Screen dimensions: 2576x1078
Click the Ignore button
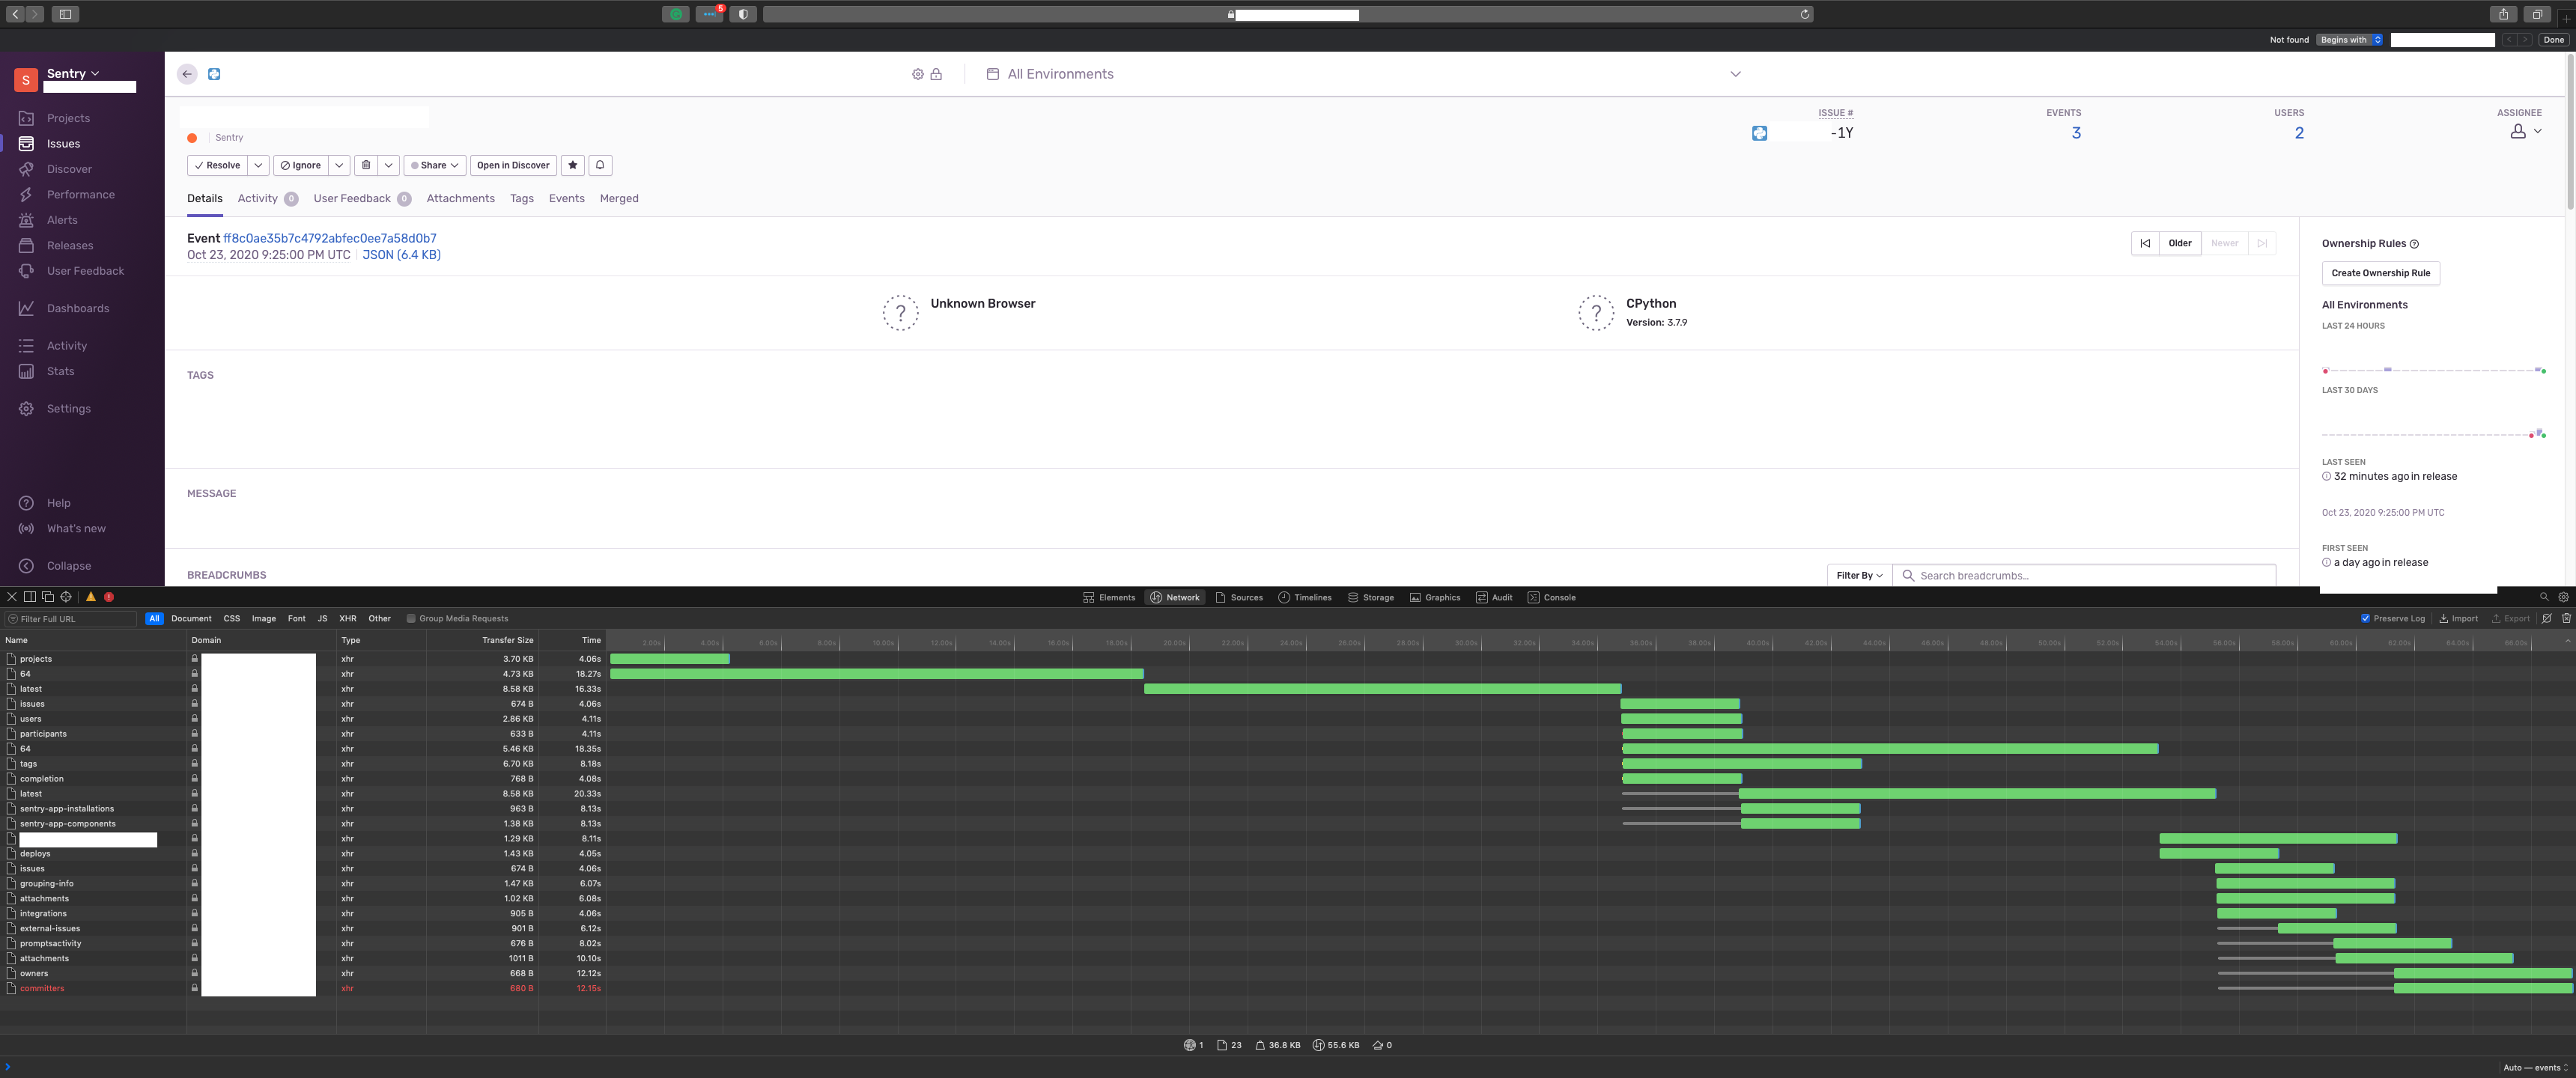coord(301,165)
